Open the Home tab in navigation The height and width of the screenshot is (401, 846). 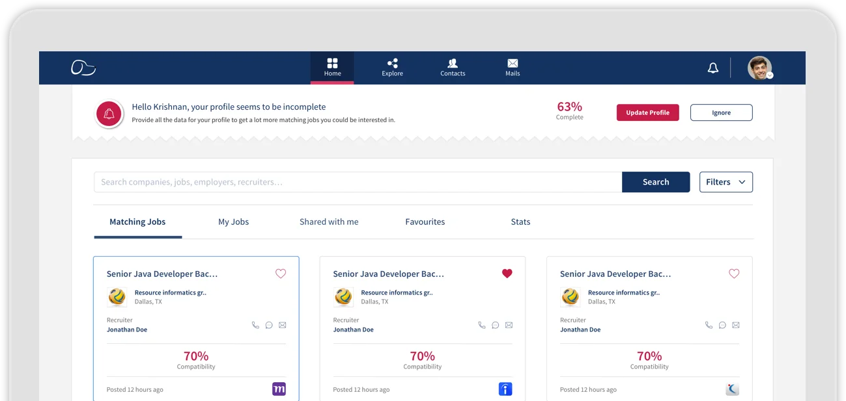click(x=332, y=68)
